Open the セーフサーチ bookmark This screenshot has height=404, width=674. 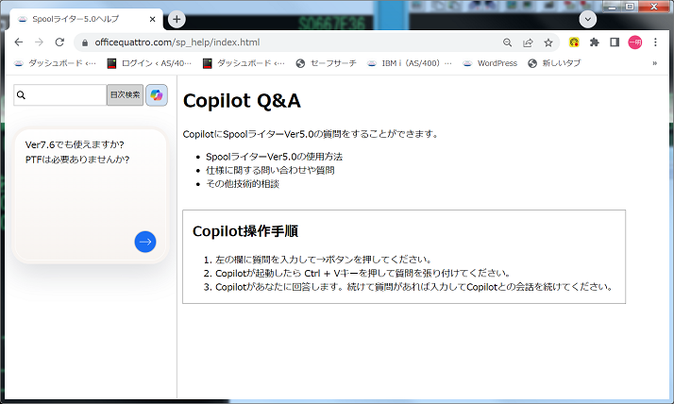point(326,63)
